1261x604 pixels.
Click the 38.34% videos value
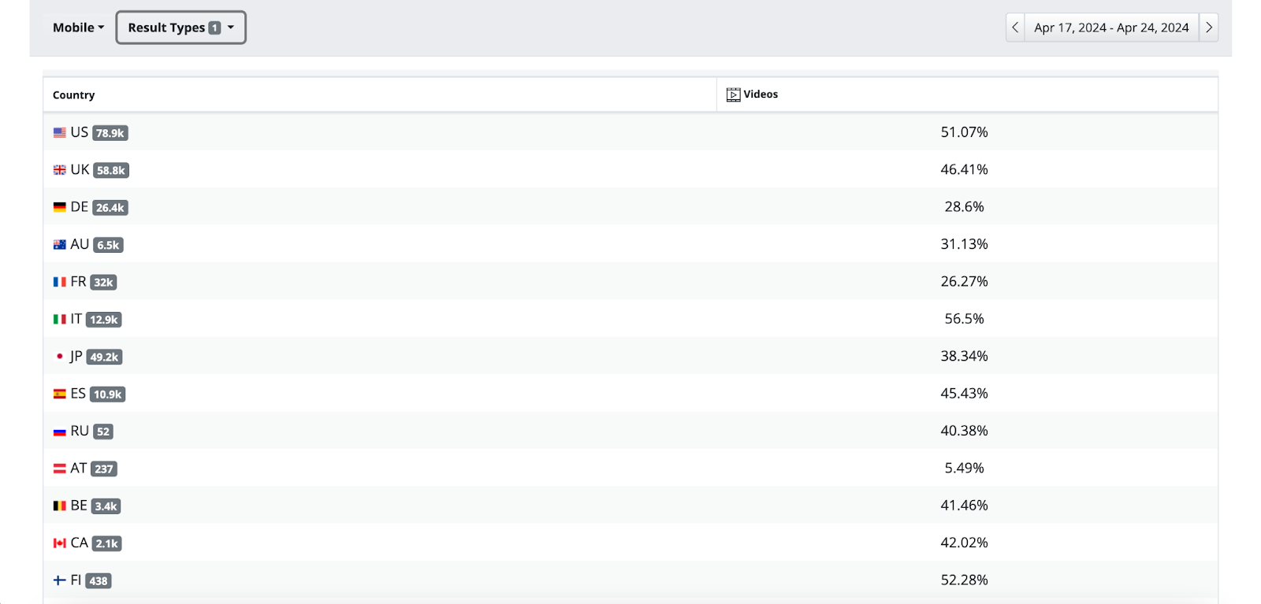pyautogui.click(x=965, y=356)
